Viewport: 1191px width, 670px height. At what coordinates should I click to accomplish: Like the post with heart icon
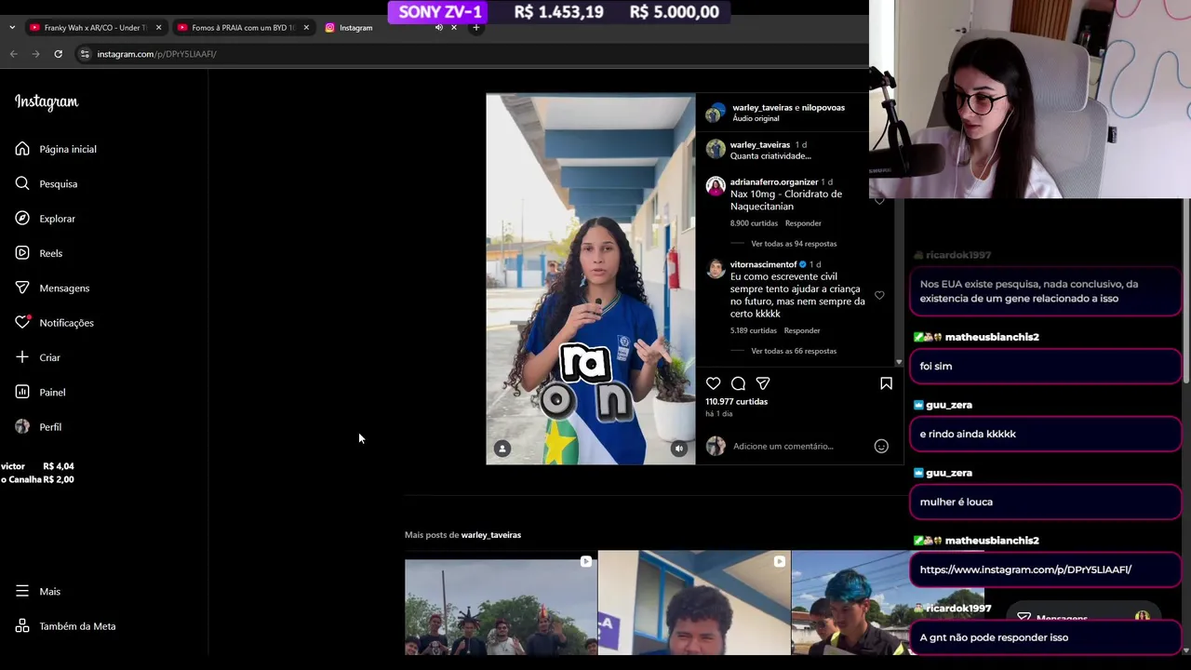click(713, 383)
